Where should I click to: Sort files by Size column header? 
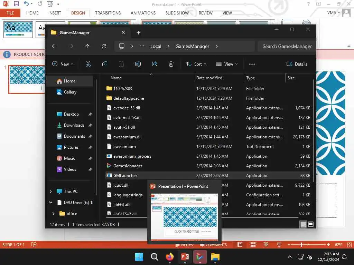291,78
